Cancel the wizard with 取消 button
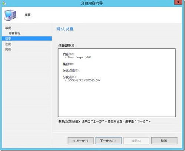The height and width of the screenshot is (151, 185). pos(164,141)
